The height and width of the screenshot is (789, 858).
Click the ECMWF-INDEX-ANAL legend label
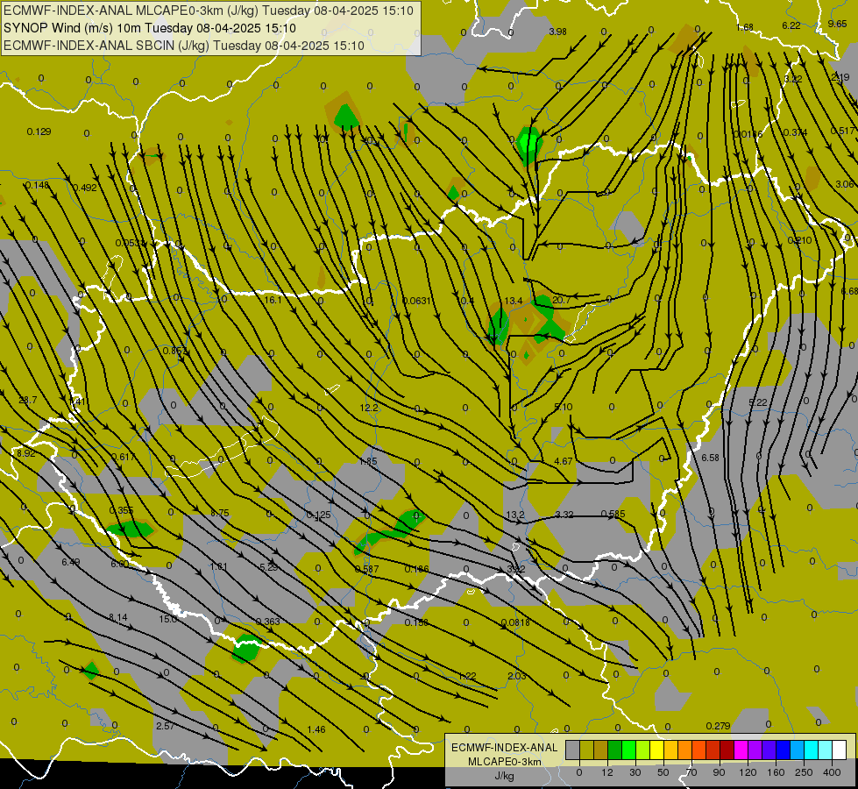[505, 748]
